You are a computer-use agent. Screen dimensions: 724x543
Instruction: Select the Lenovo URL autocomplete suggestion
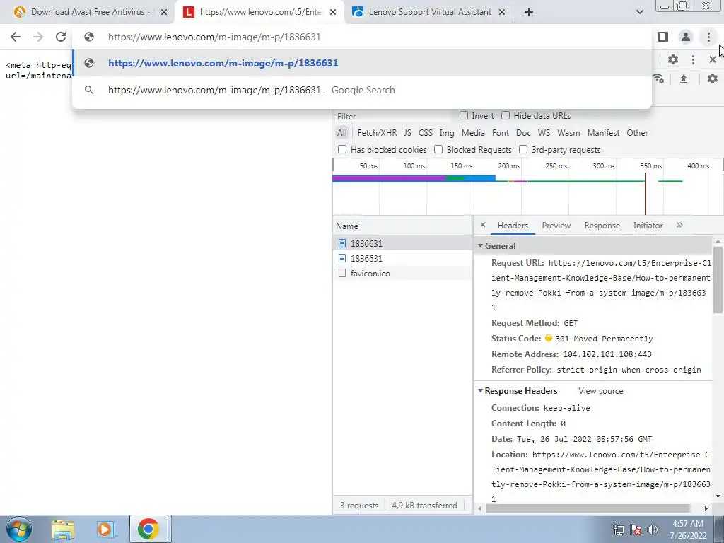point(362,63)
